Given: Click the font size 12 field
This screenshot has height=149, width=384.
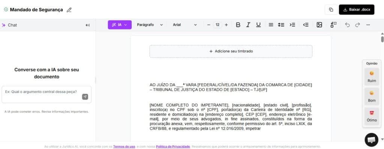Looking at the screenshot, I should click(217, 25).
